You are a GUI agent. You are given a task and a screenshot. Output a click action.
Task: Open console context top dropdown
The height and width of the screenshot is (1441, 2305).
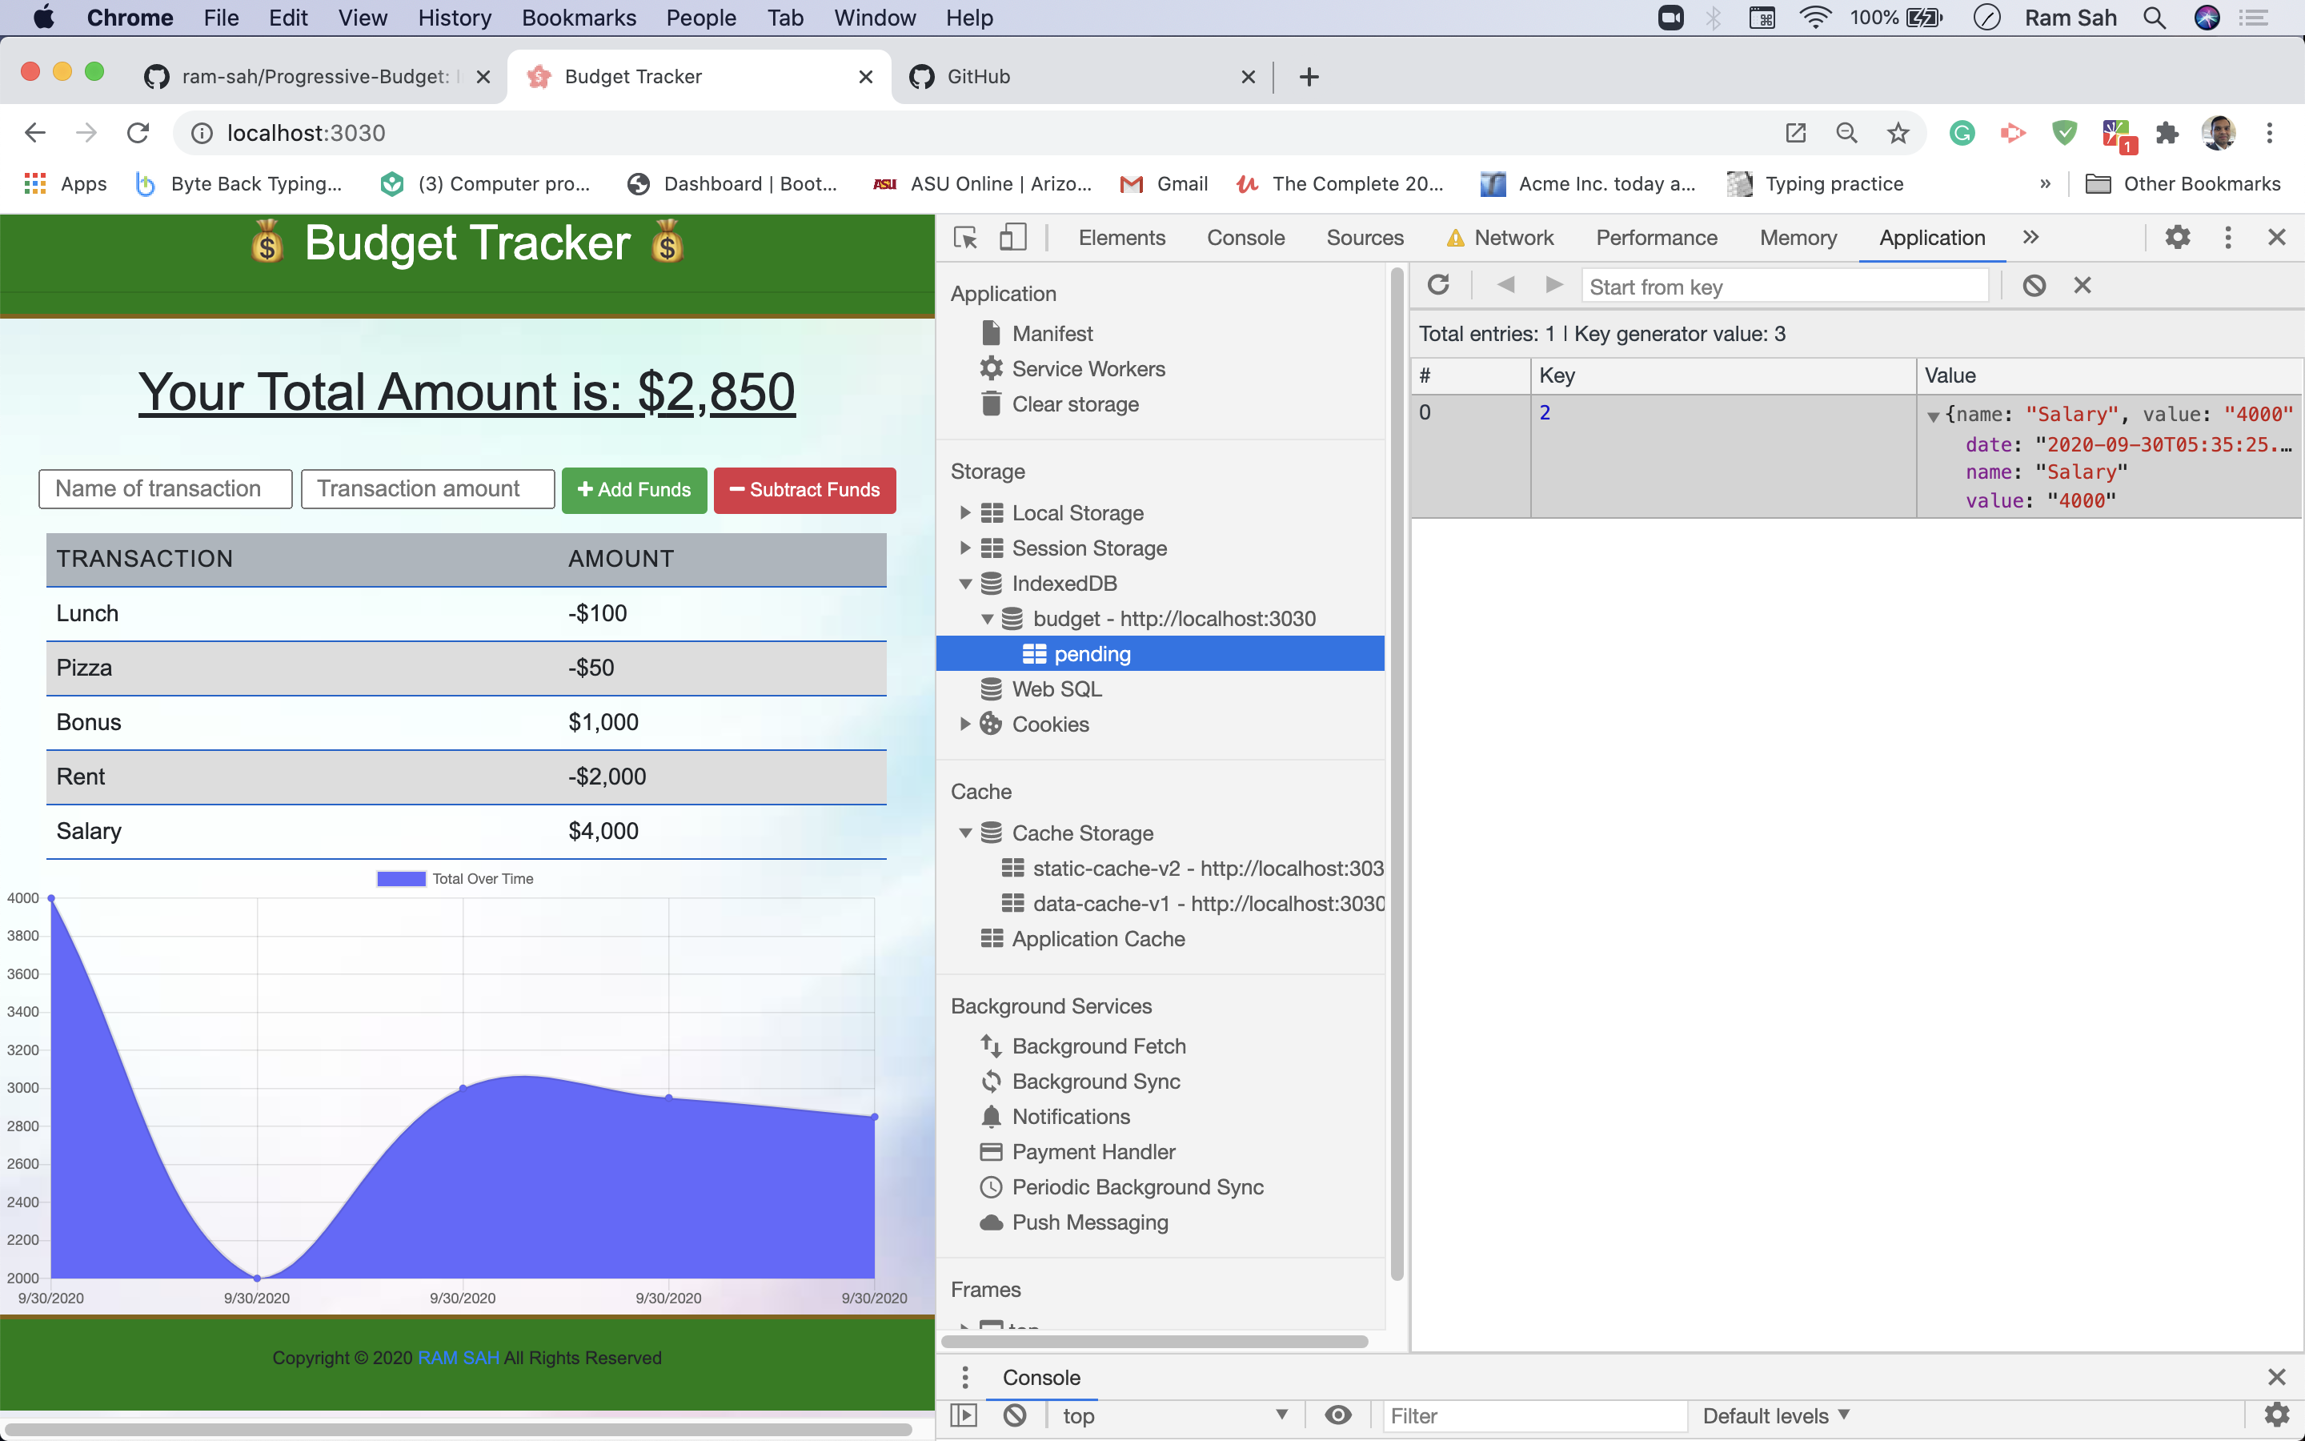[1176, 1415]
